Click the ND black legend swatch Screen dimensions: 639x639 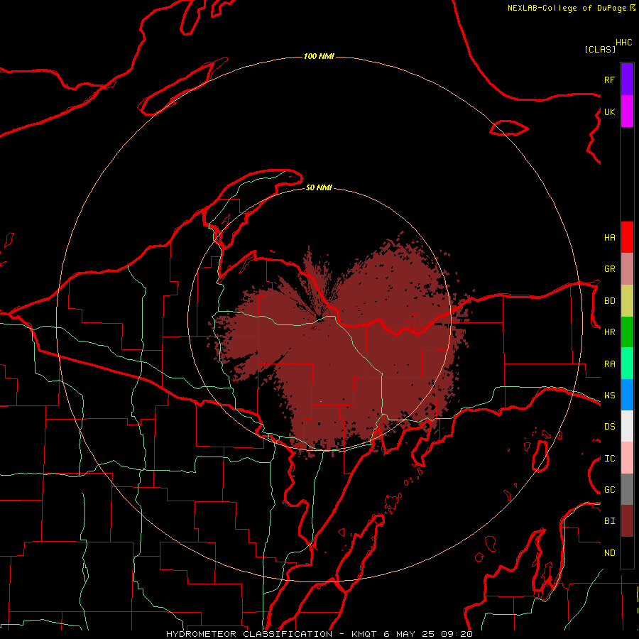coord(627,552)
